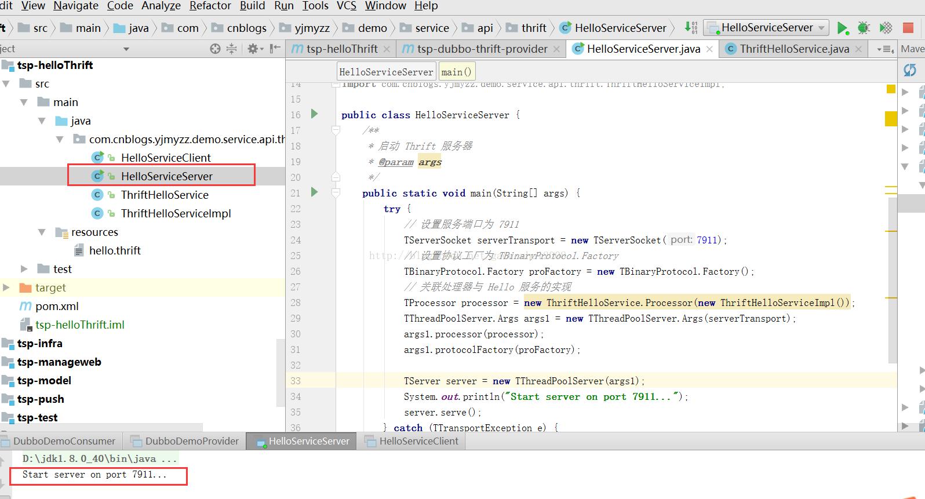
Task: Stop the running process with red square
Action: pos(908,28)
